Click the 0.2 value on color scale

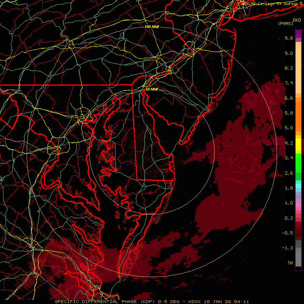pos(289,218)
